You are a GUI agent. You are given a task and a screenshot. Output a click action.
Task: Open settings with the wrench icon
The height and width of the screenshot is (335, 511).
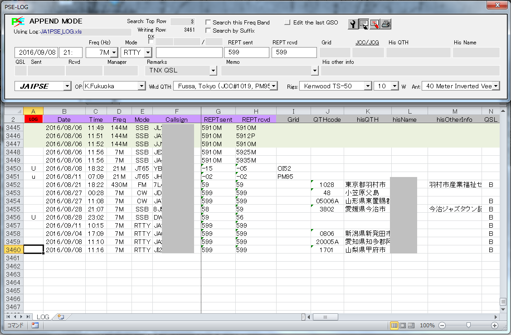[353, 24]
